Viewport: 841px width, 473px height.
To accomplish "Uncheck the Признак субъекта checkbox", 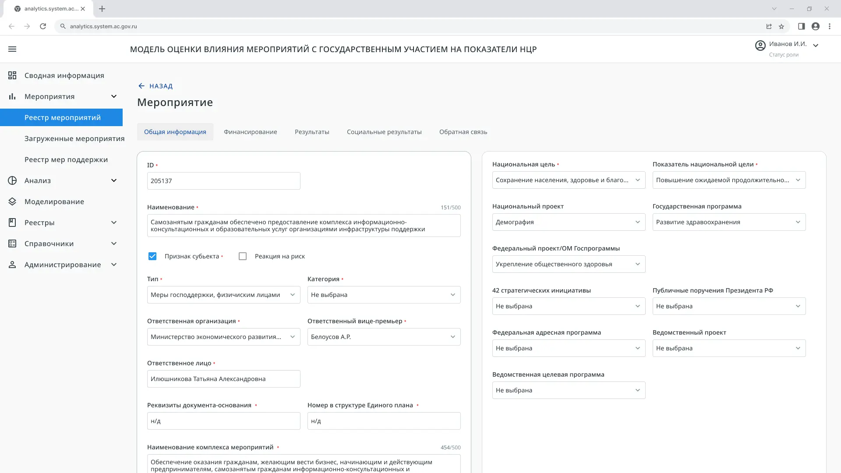I will tap(152, 256).
